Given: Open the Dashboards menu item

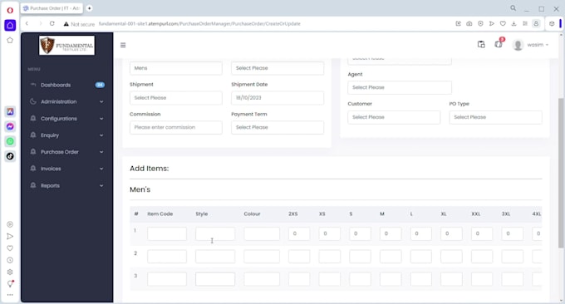Looking at the screenshot, I should point(66,85).
